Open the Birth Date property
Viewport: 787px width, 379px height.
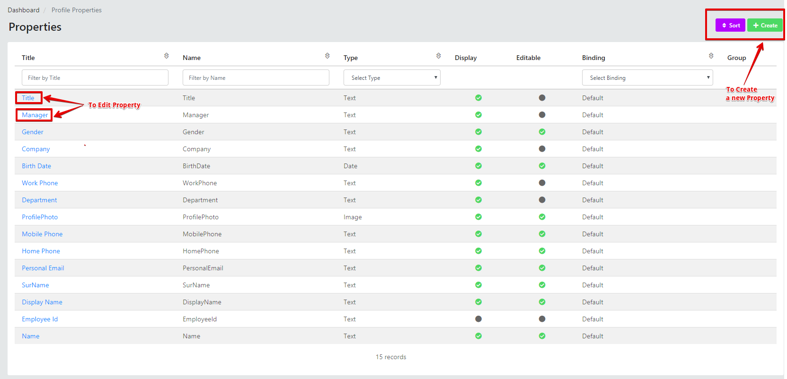pyautogui.click(x=36, y=166)
